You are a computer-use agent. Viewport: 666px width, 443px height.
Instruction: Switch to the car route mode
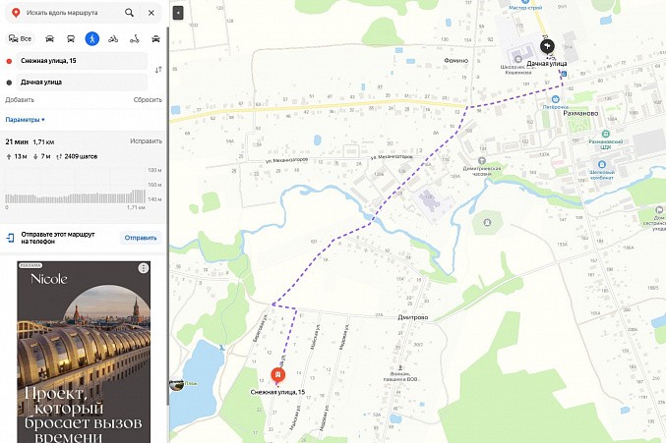tap(49, 39)
